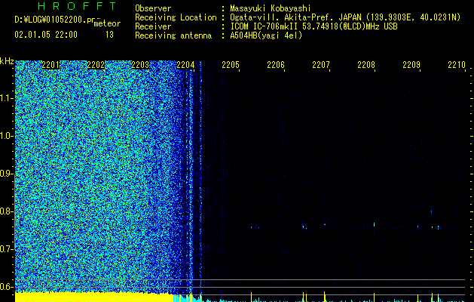Click the Observer name Masayuki Kobayashi

point(271,8)
